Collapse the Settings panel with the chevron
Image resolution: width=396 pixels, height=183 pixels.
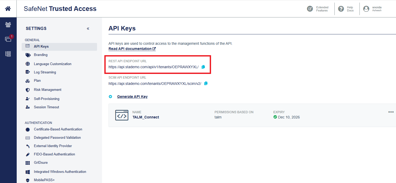pyautogui.click(x=88, y=28)
